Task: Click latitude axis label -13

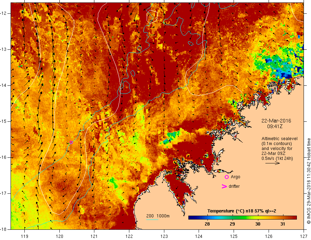Action: coord(4,49)
